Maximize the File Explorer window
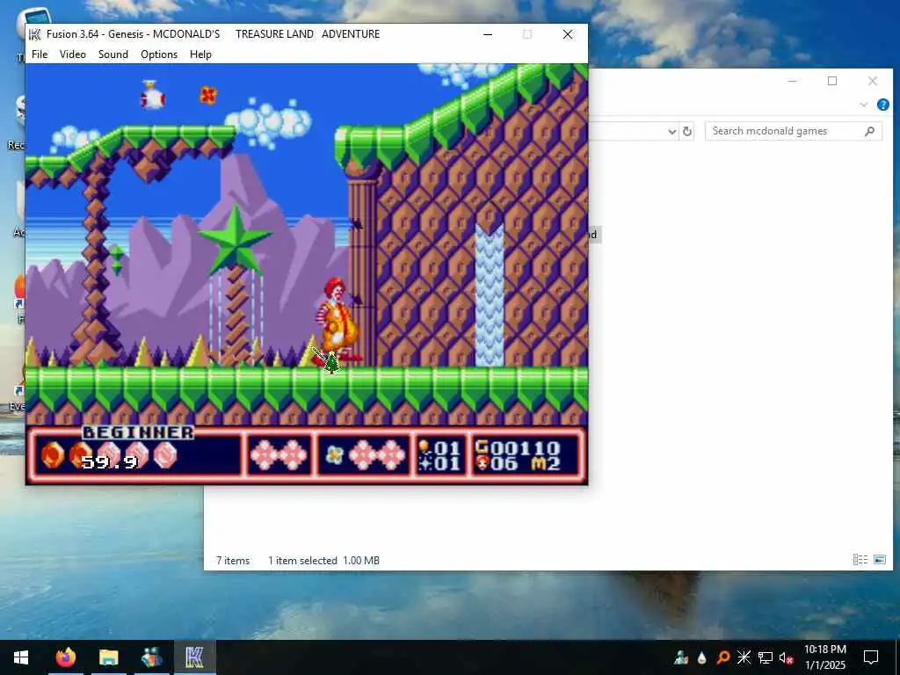The width and height of the screenshot is (900, 675). point(832,81)
